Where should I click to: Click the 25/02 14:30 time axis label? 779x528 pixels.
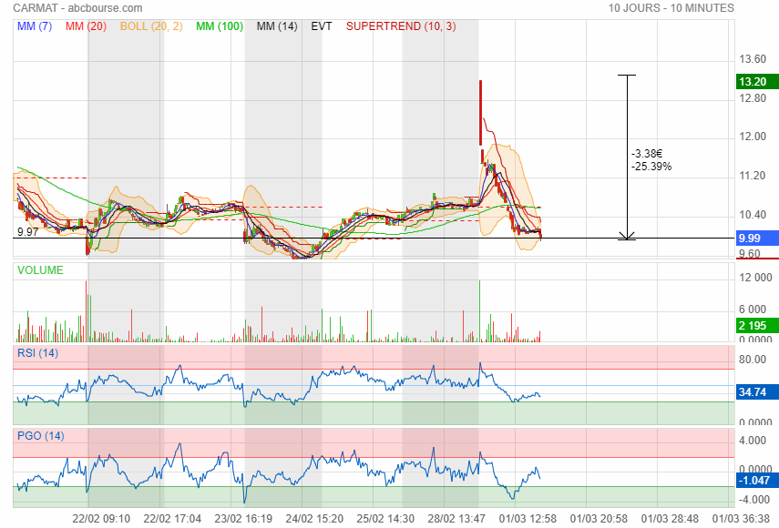(385, 519)
